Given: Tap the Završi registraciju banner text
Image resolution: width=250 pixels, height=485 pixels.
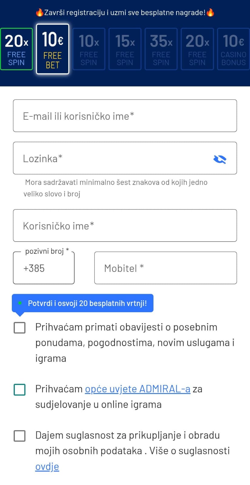Looking at the screenshot, I should (125, 13).
